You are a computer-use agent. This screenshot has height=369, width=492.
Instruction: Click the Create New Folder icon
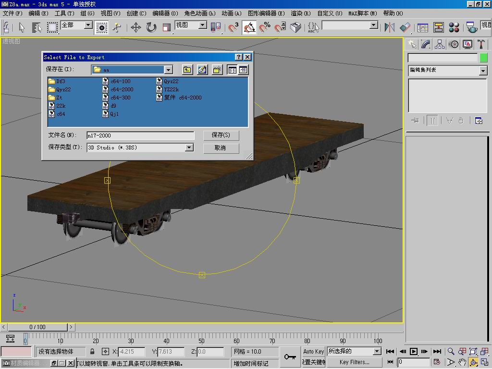tap(217, 70)
